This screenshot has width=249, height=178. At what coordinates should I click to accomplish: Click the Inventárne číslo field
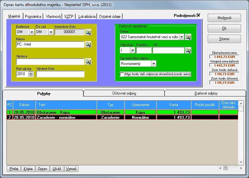pos(69,32)
